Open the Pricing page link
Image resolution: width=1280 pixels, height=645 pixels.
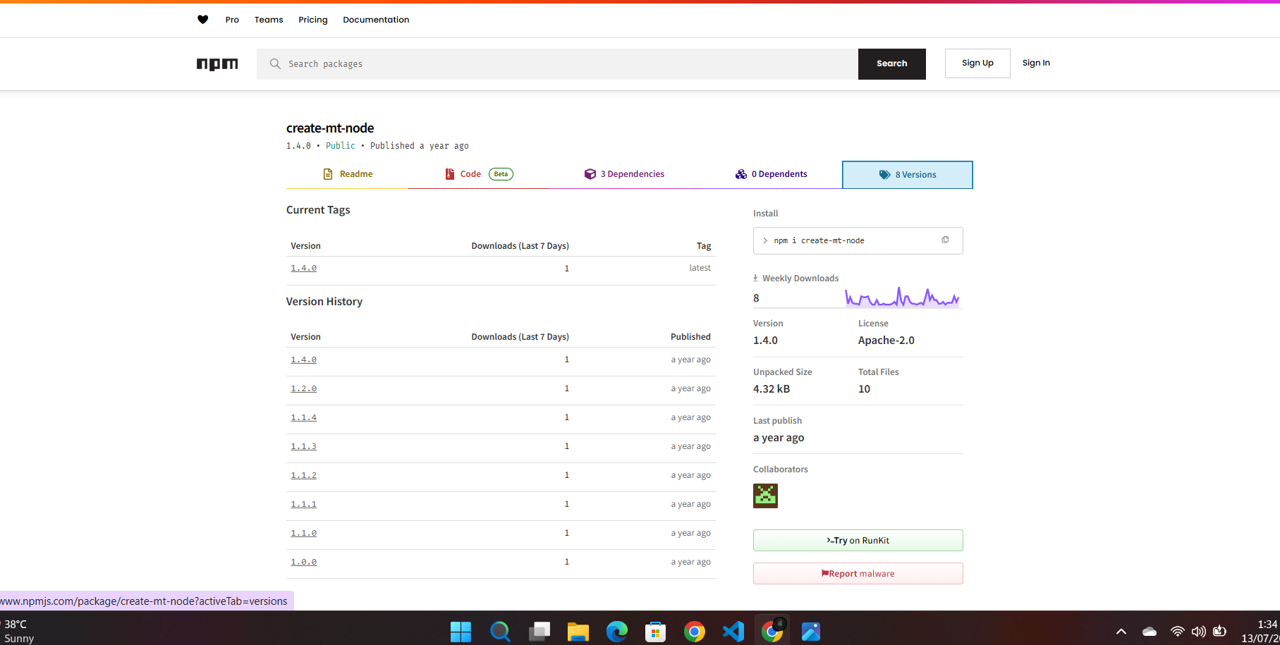click(x=313, y=20)
